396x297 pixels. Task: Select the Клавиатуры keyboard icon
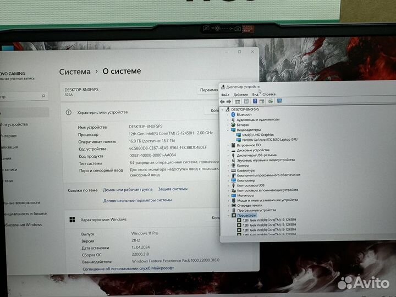(x=233, y=170)
